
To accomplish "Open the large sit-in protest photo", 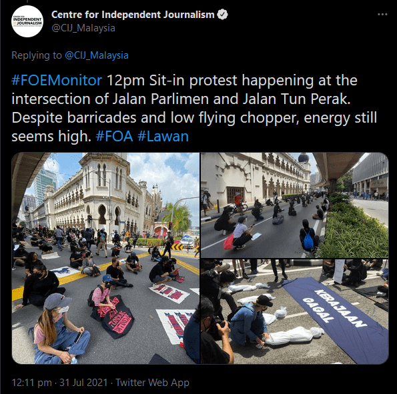I will (x=105, y=258).
